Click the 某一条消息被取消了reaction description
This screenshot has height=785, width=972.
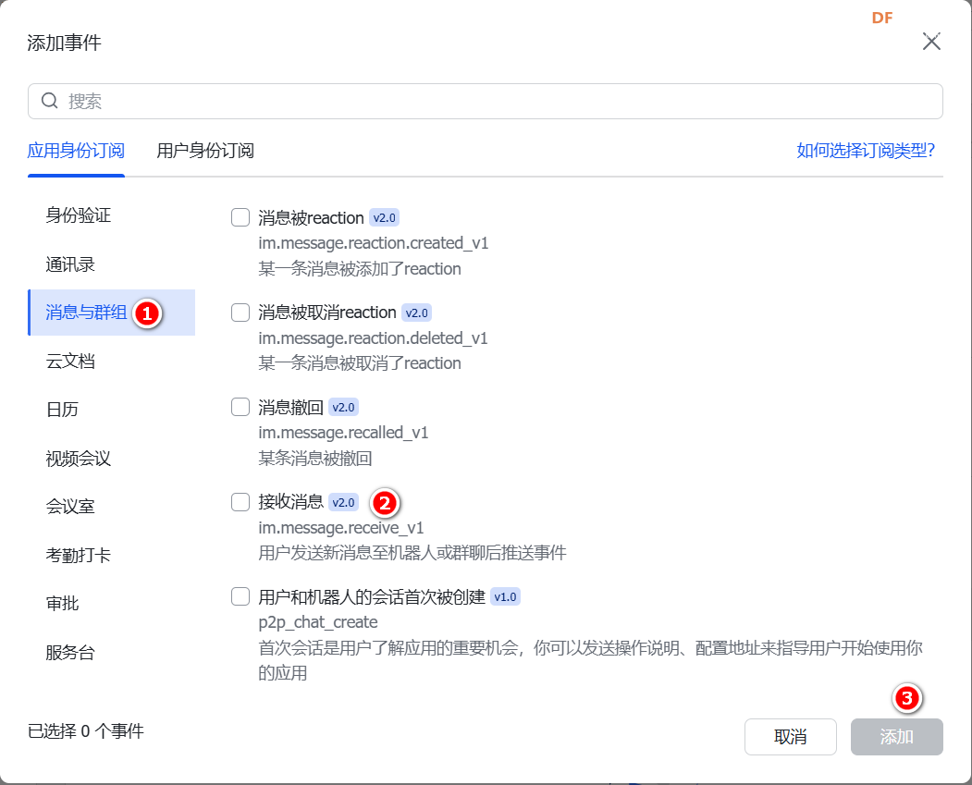coord(360,363)
